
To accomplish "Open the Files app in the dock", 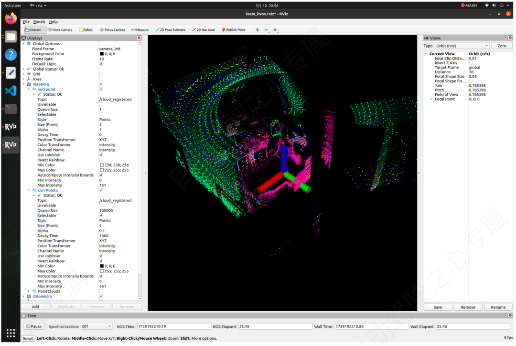I will coord(11,36).
